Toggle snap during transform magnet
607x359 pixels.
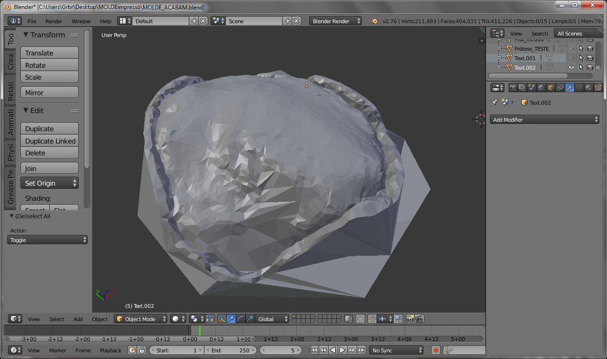pyautogui.click(x=372, y=319)
